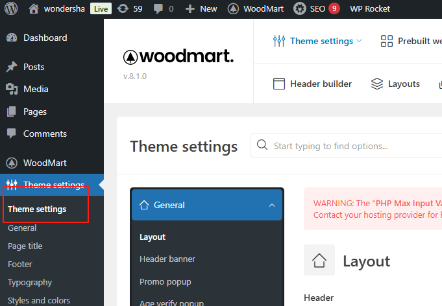Click the sliders icon in sidebar Theme settings

tap(12, 185)
